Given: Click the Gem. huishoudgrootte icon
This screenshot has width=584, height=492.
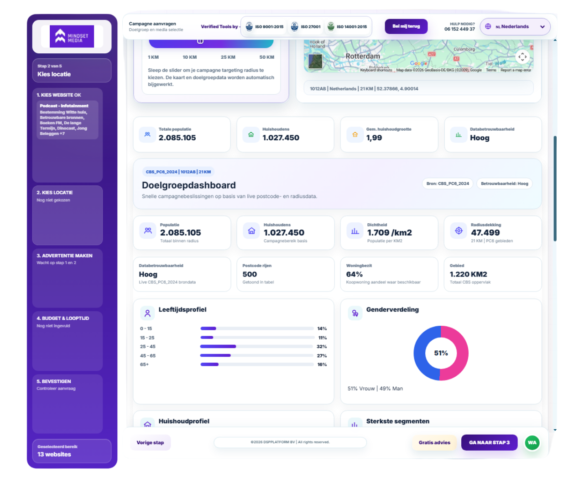Looking at the screenshot, I should click(x=355, y=134).
